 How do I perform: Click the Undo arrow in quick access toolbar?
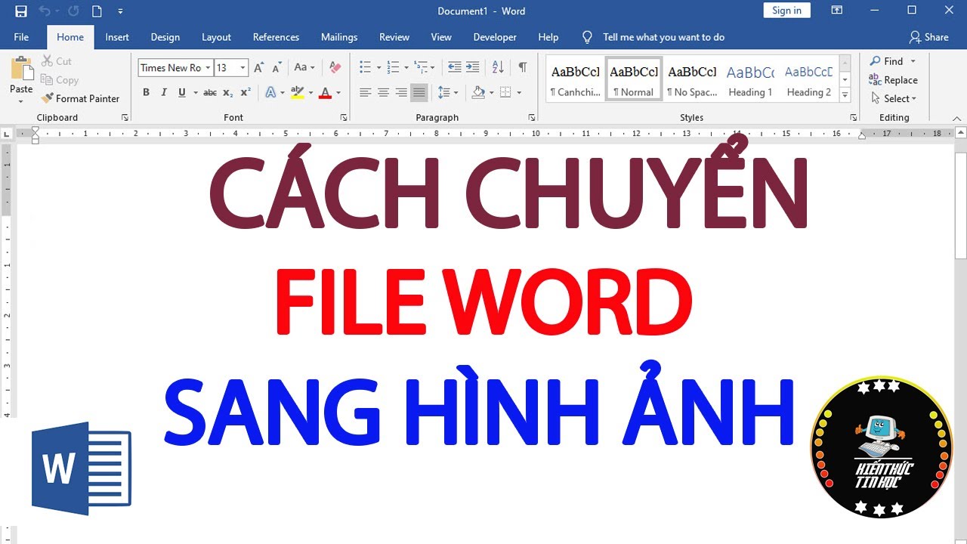click(x=45, y=11)
